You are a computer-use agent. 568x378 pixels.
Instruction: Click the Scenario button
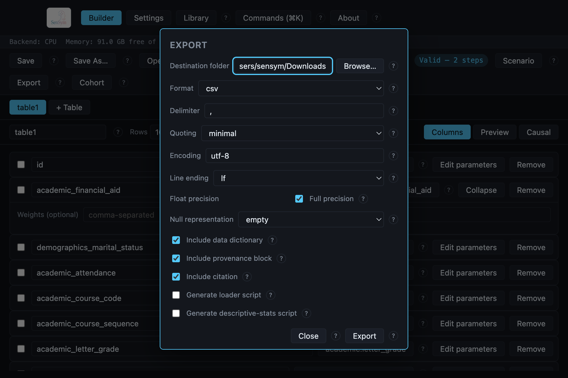[x=518, y=61]
